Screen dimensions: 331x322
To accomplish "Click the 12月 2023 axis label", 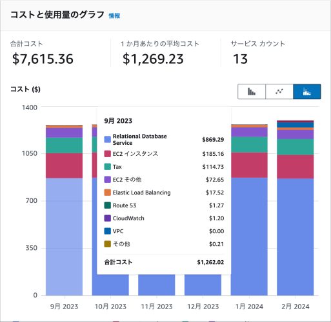I will tap(203, 307).
